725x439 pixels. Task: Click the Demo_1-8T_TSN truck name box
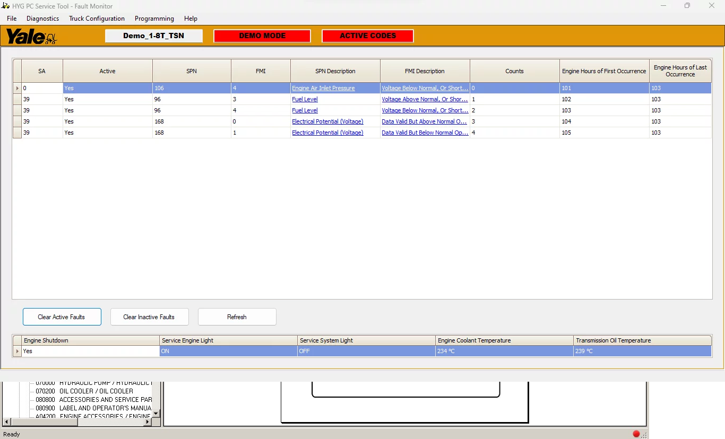coord(154,36)
